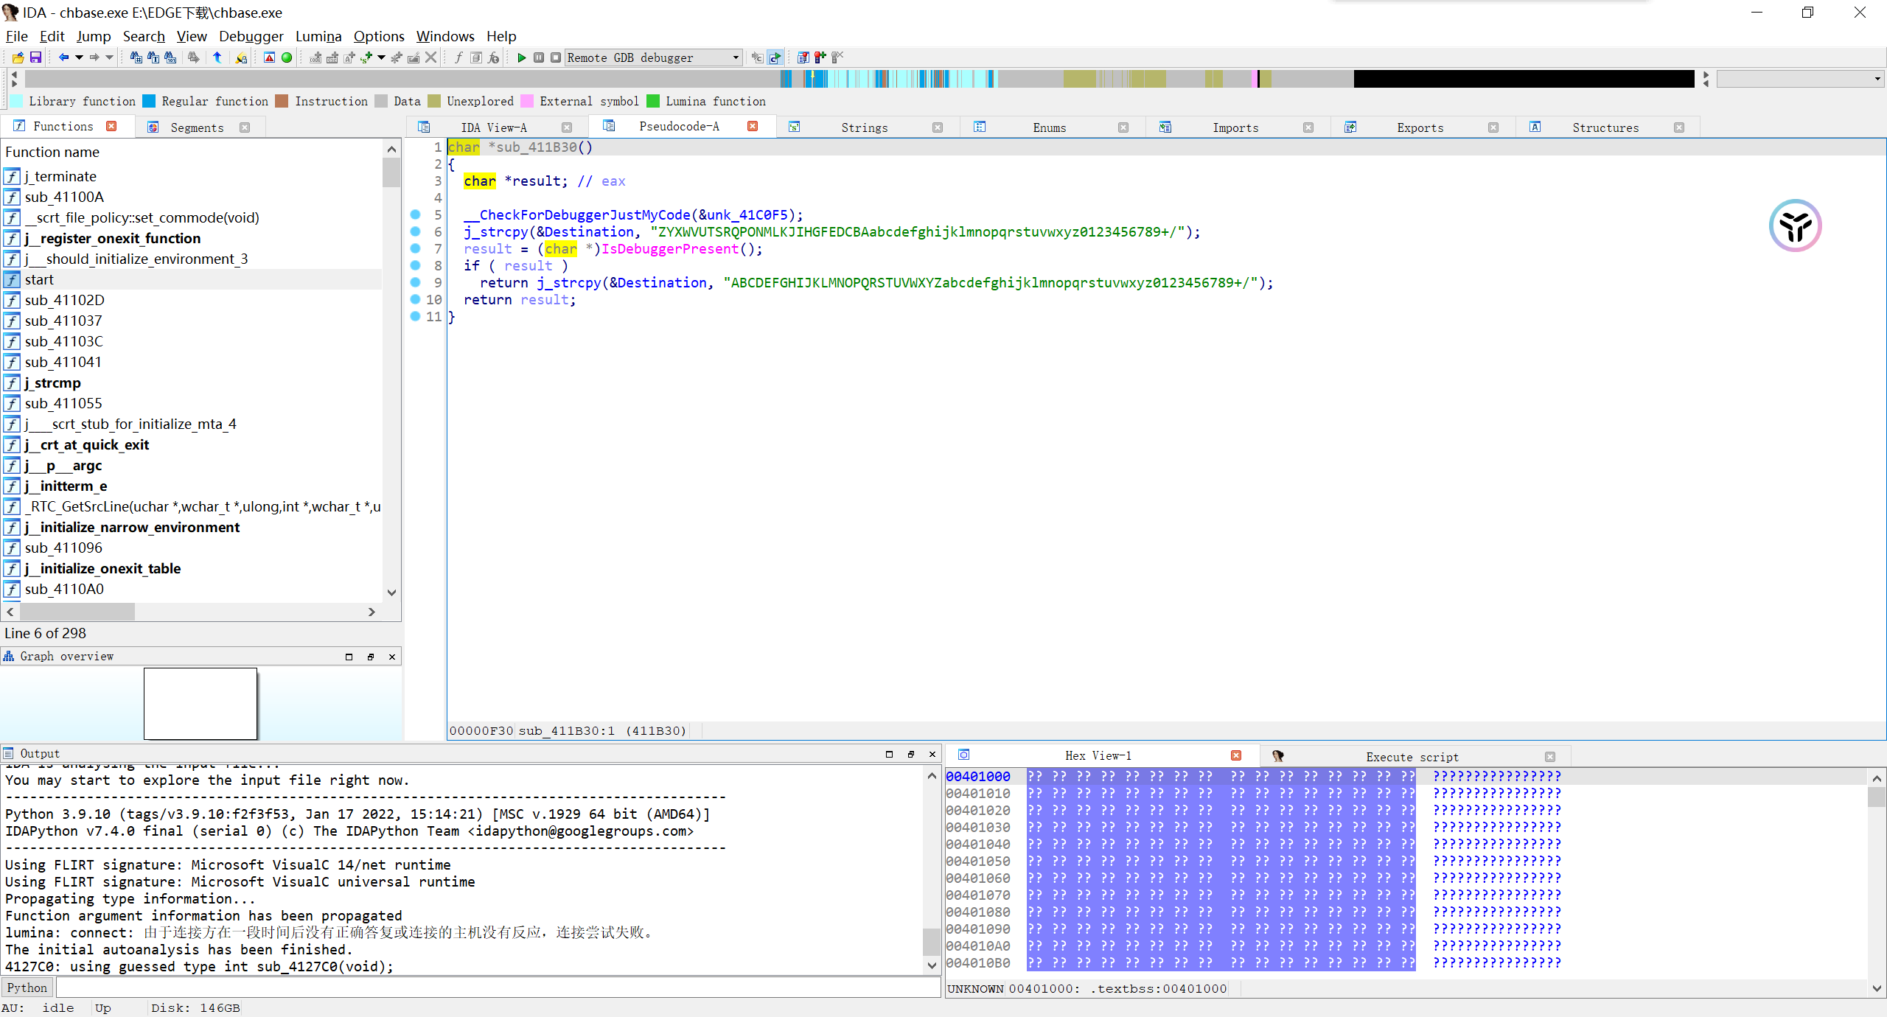The width and height of the screenshot is (1887, 1017).
Task: Pause the debugger process
Action: click(x=539, y=57)
